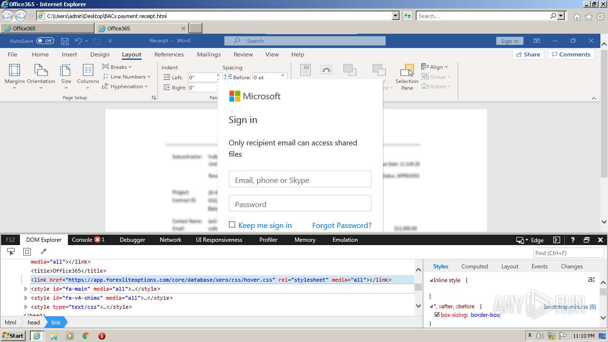Toggle the AutoSave switch
This screenshot has height=342, width=608.
point(45,41)
